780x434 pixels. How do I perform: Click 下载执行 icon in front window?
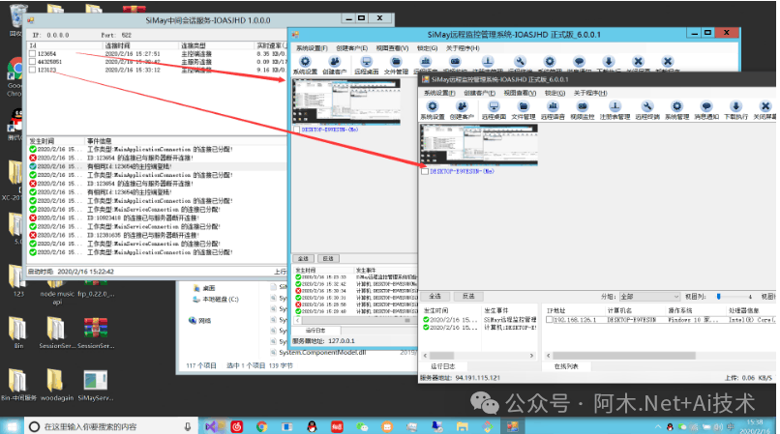click(x=735, y=110)
